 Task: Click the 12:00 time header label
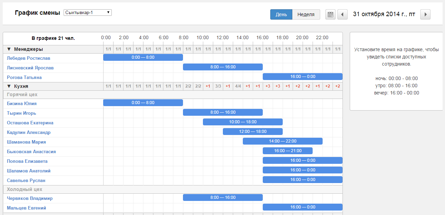[222, 37]
